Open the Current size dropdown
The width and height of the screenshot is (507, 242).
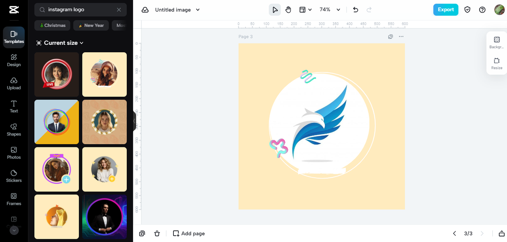pos(60,43)
